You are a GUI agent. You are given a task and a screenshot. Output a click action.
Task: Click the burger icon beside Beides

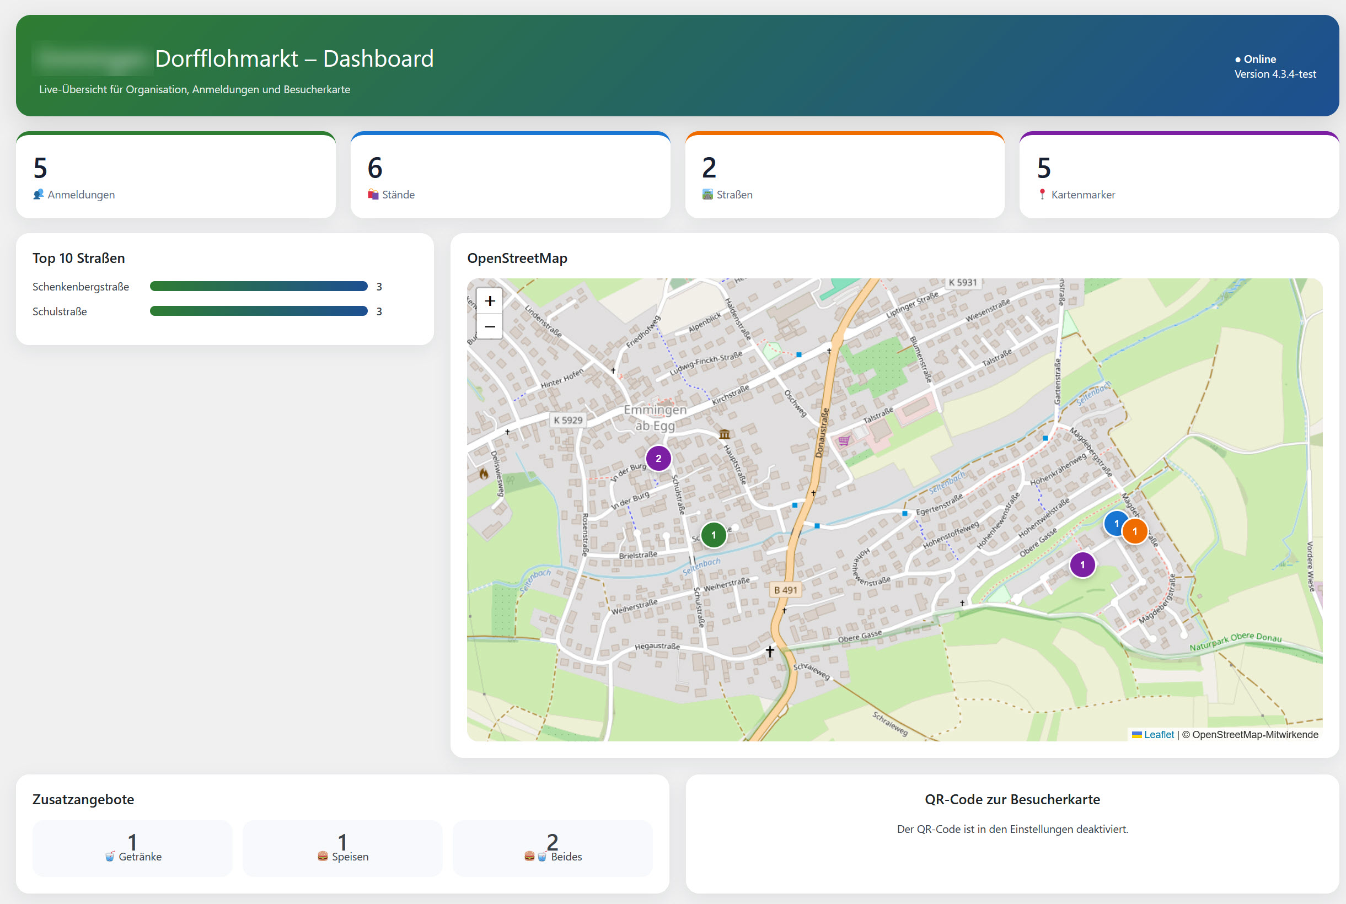(529, 857)
